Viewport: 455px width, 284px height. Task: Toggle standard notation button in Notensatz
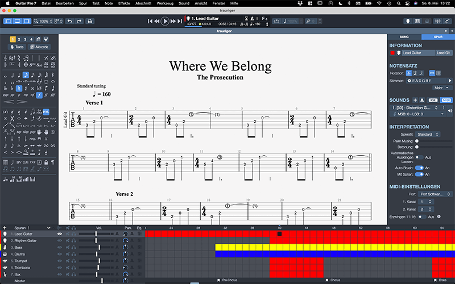click(408, 73)
